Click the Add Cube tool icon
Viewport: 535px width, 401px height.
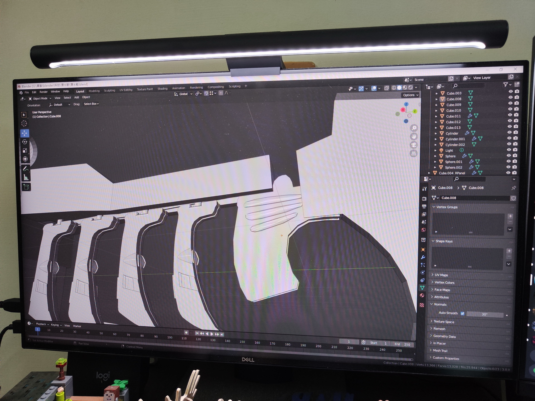point(26,187)
